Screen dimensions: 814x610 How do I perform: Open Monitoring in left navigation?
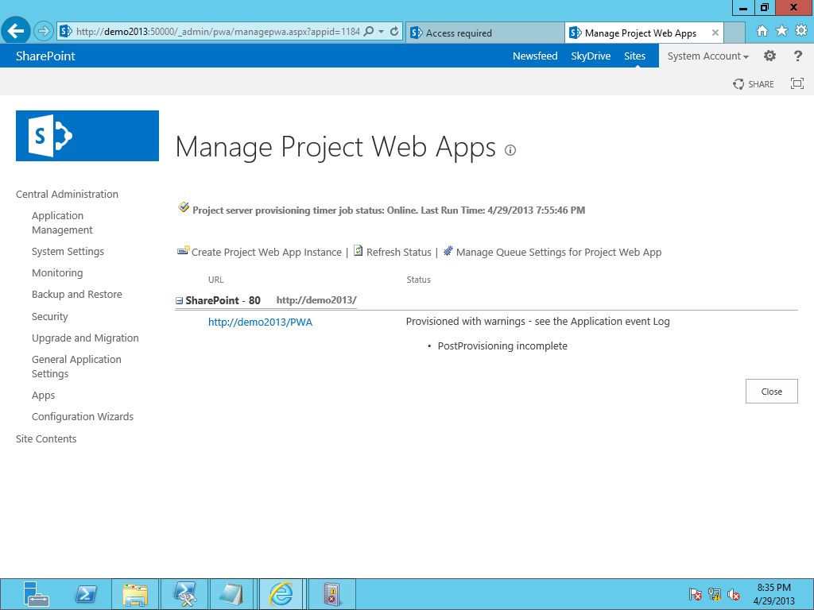click(57, 273)
